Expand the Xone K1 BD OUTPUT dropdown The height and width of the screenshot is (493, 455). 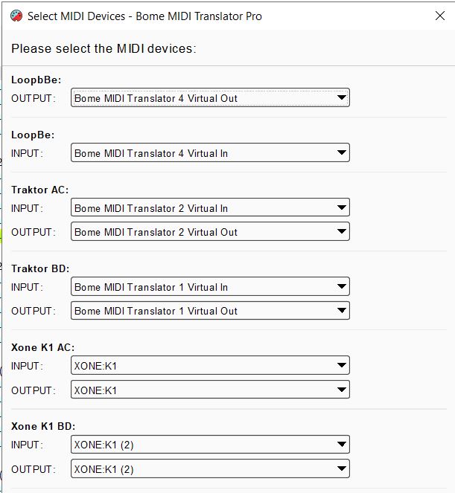tap(209, 469)
